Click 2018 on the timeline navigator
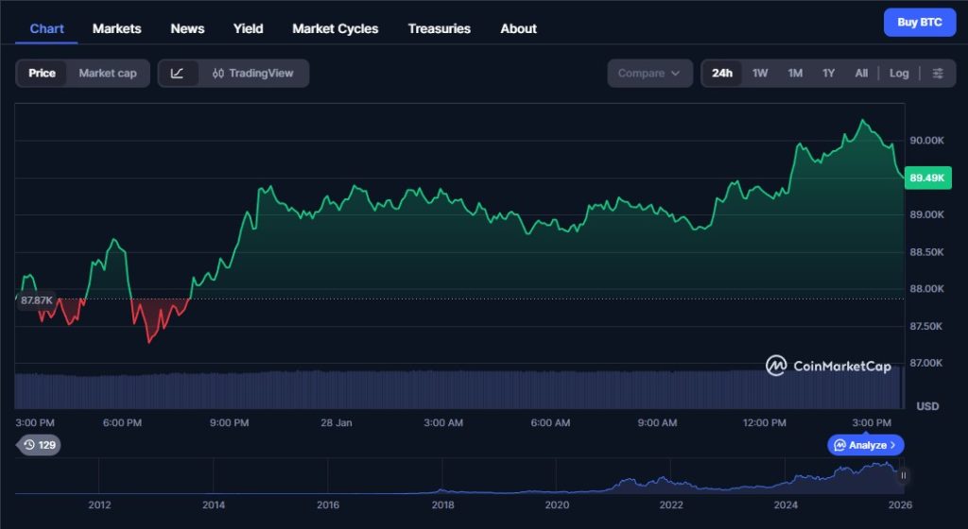Screen dimensions: 968x529 click(x=442, y=505)
